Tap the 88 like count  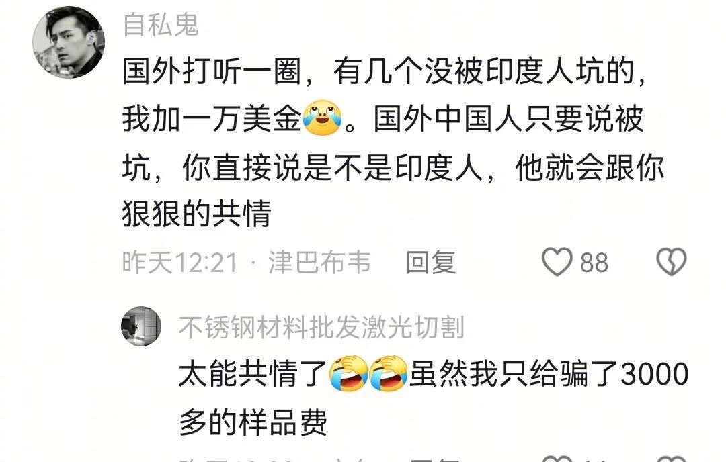click(594, 263)
